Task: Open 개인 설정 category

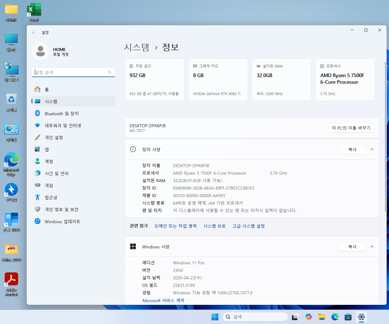Action: (x=73, y=137)
